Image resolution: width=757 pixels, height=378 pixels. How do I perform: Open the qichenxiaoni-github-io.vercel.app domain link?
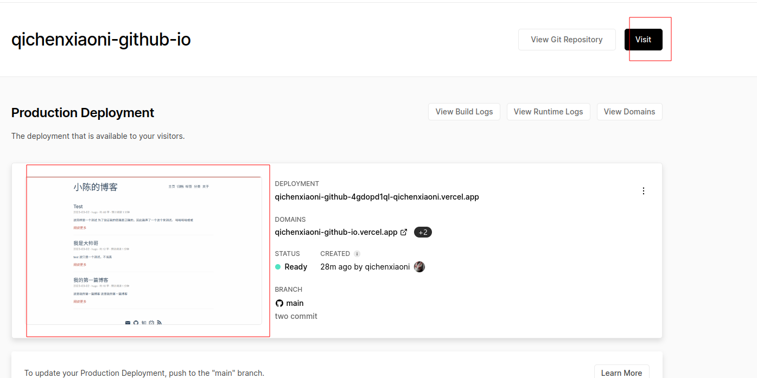pos(336,232)
